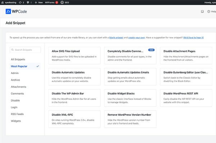Click the WPForms notification badge
216x143 pixels.
57,3
